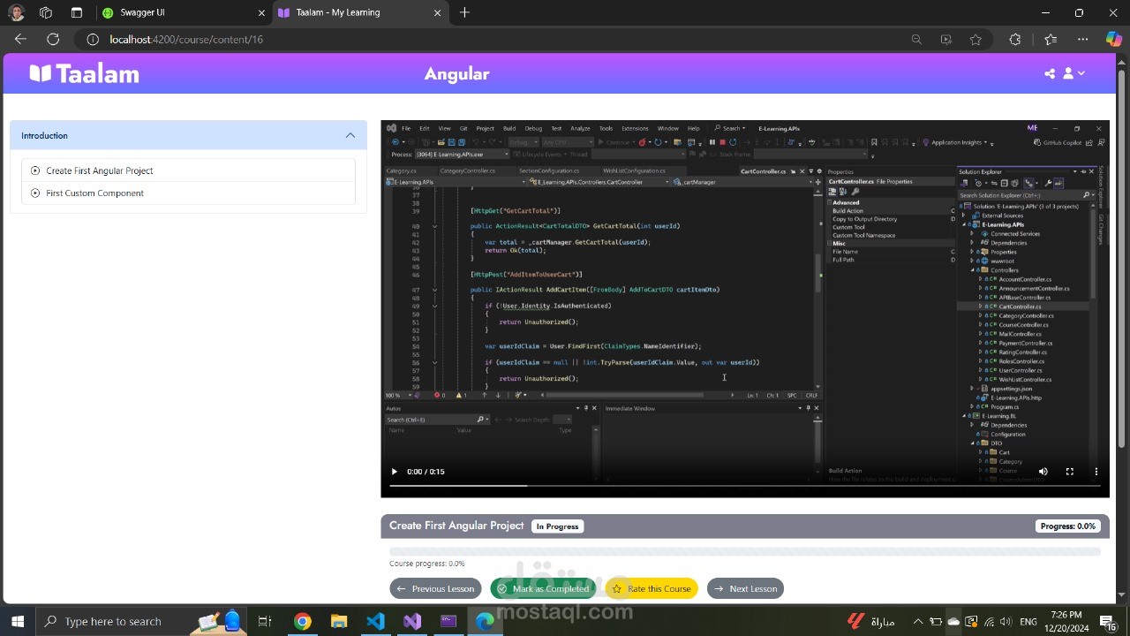Go to the Next Lesson
The image size is (1130, 636).
745,588
